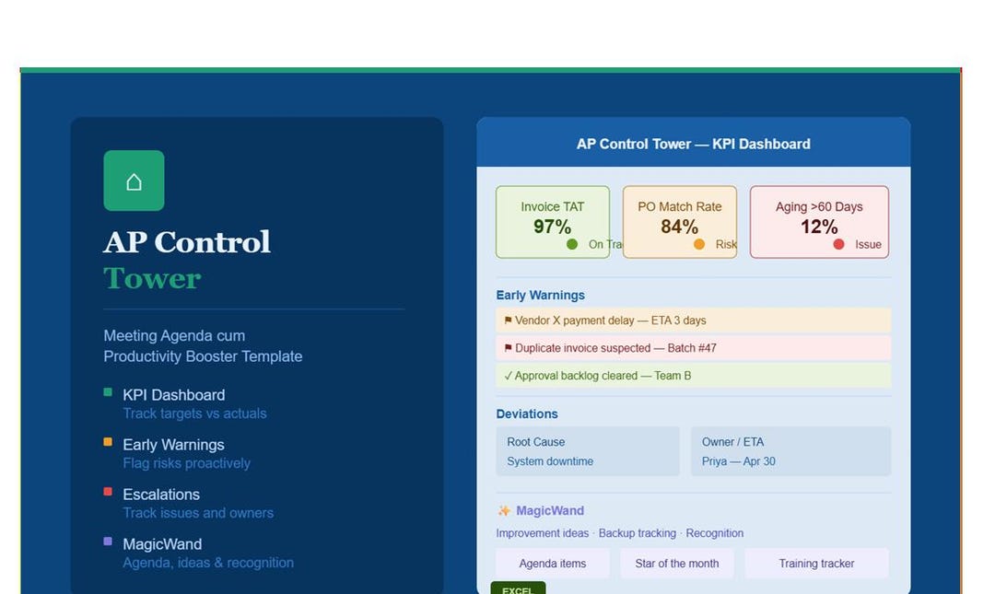Image resolution: width=995 pixels, height=594 pixels.
Task: Click the green 'Tower' title word
Action: pyautogui.click(x=152, y=279)
